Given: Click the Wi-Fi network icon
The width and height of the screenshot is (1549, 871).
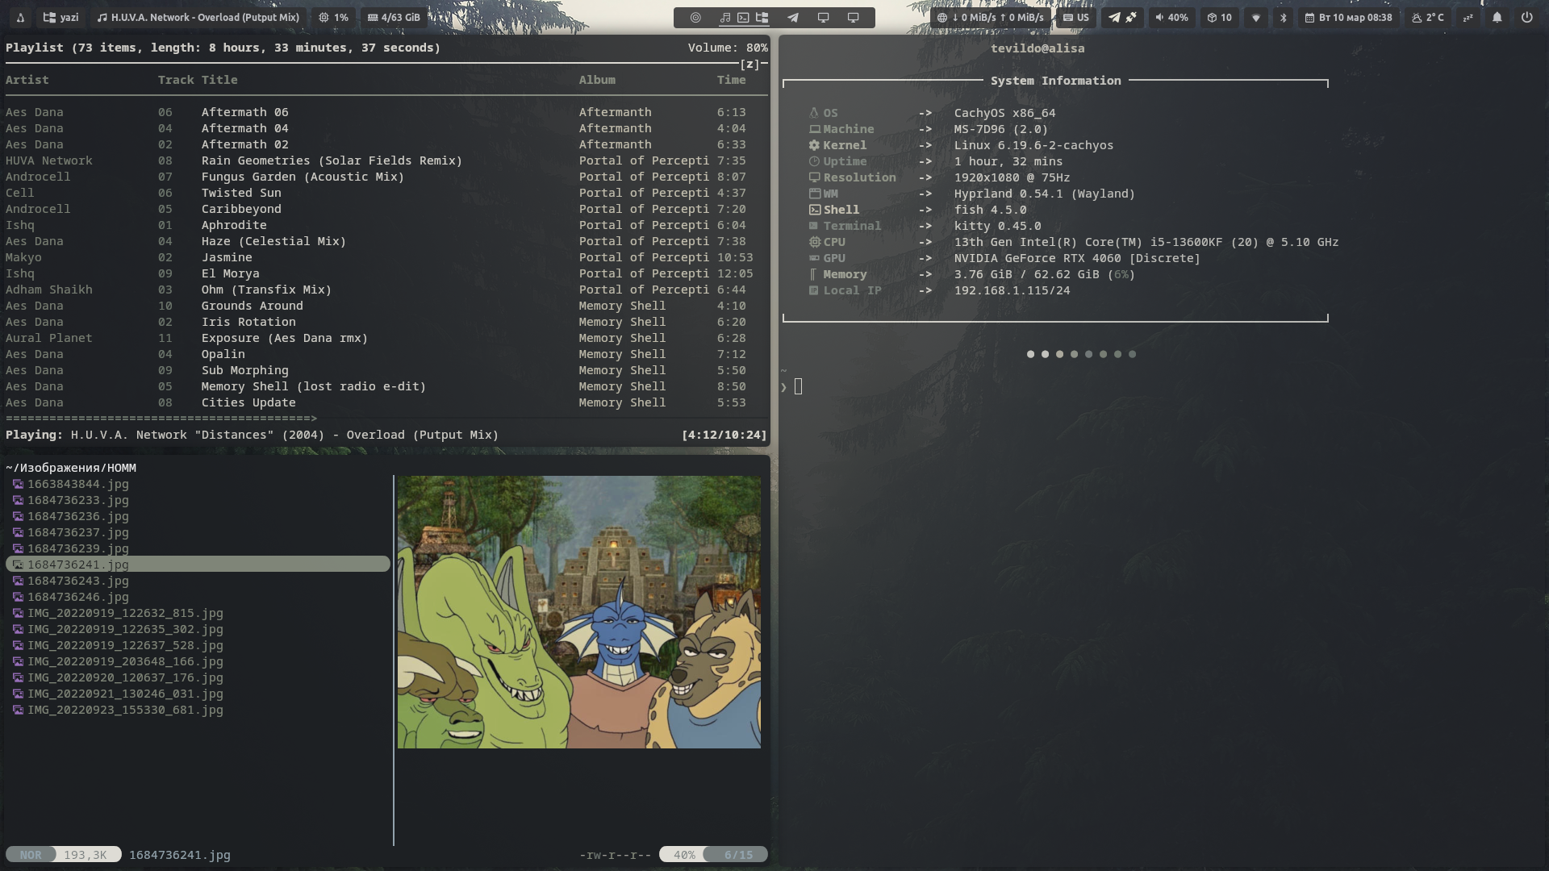Looking at the screenshot, I should pyautogui.click(x=1255, y=17).
